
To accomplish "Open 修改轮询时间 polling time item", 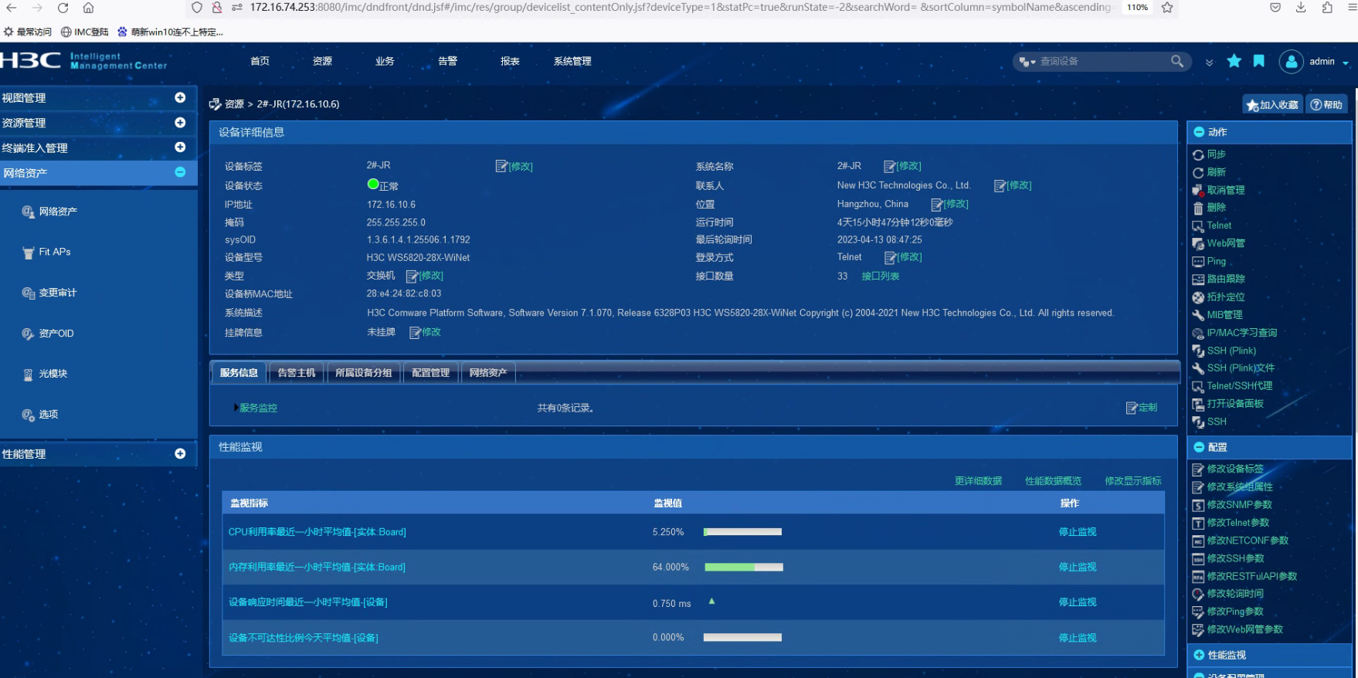I will pos(1235,594).
